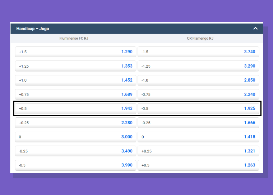Select Fluminense +1.5 odds 1.290

75,52
